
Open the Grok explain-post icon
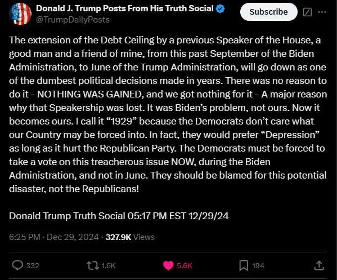[x=307, y=12]
